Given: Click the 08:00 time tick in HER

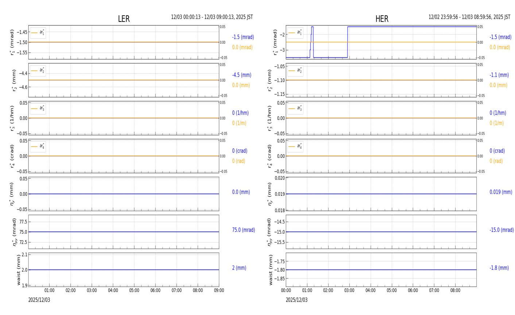Looking at the screenshot, I should pyautogui.click(x=455, y=291).
